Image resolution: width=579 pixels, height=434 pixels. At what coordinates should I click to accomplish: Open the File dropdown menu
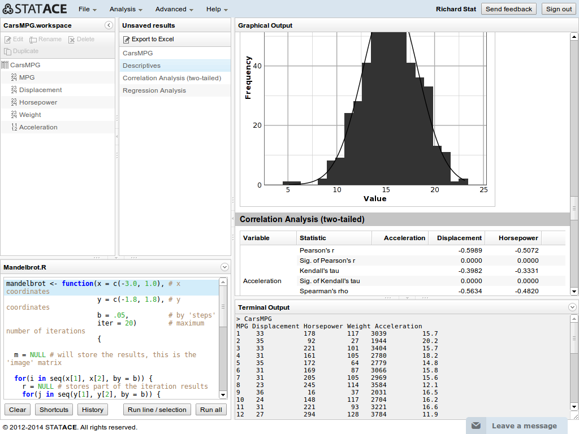point(87,9)
